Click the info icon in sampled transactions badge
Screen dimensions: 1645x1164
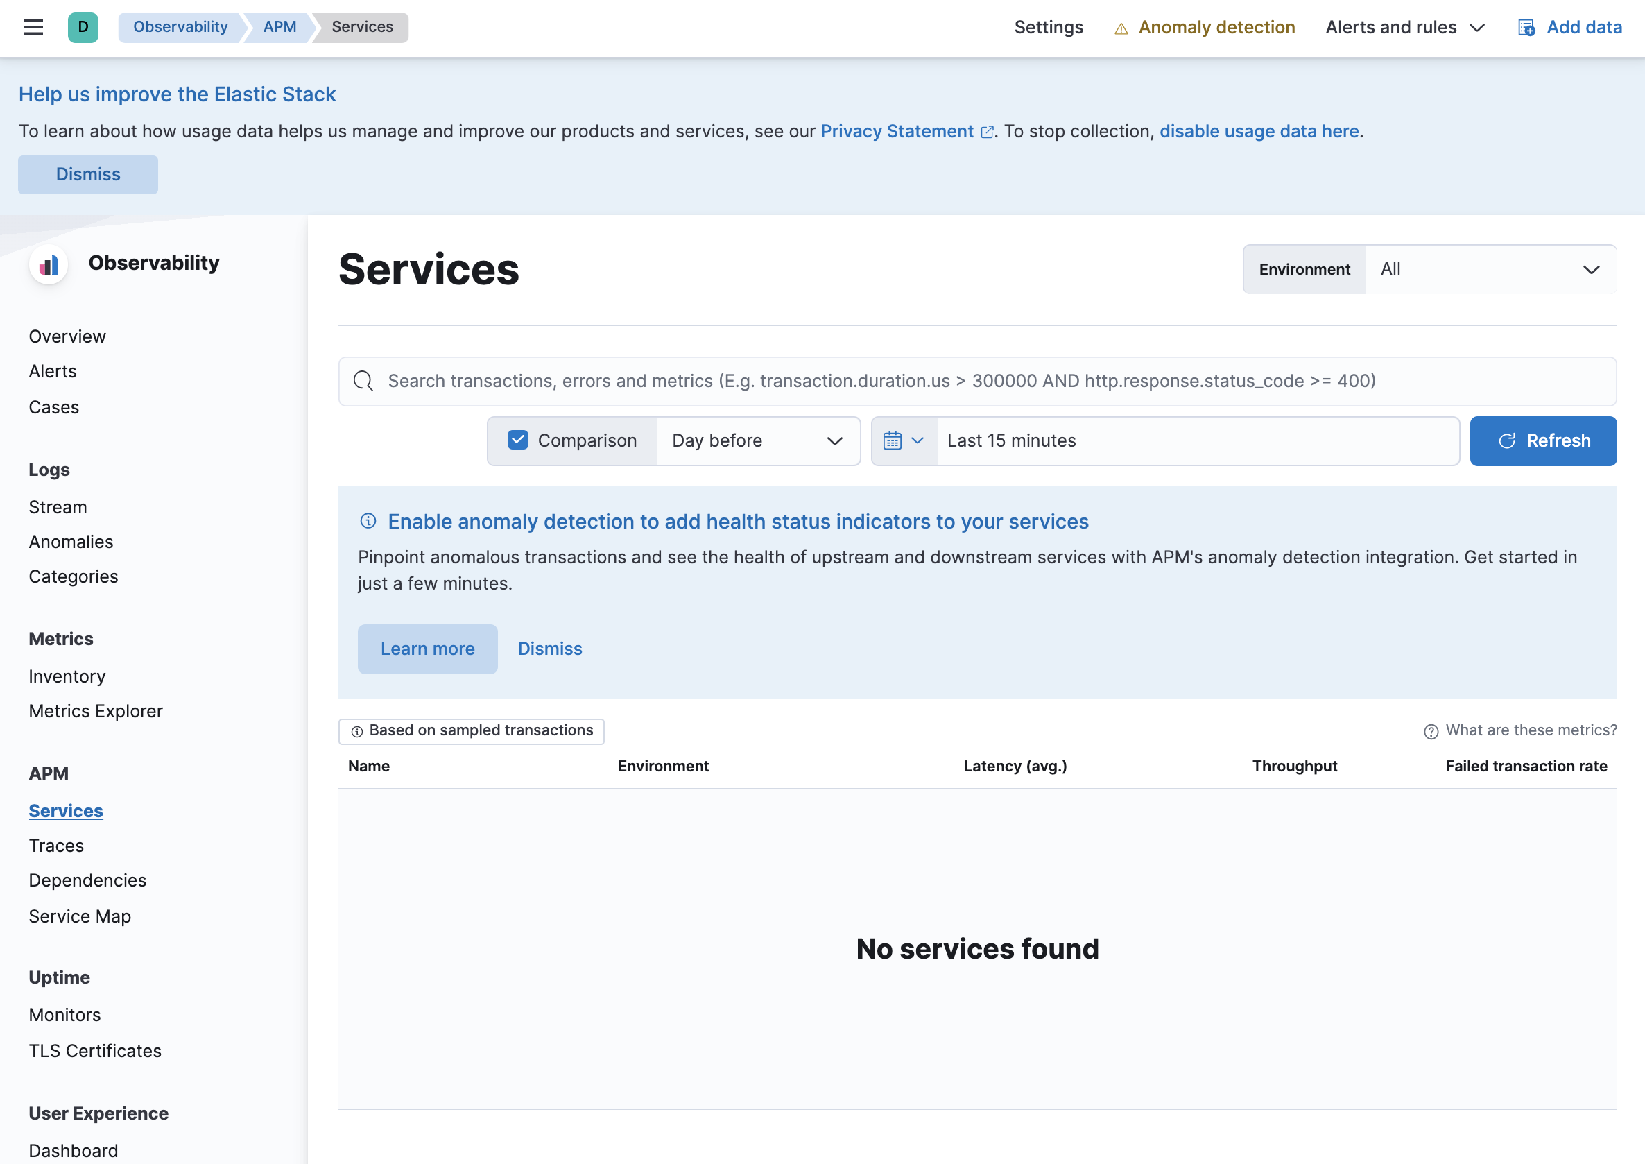[x=356, y=731]
